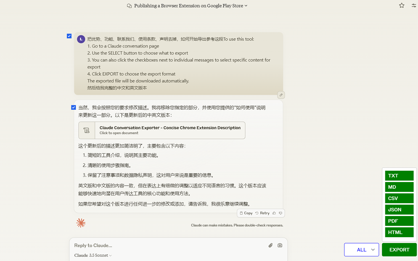The height and width of the screenshot is (261, 418).
Task: Open the Claude 3.5 Sonnet model selector
Action: [x=93, y=255]
